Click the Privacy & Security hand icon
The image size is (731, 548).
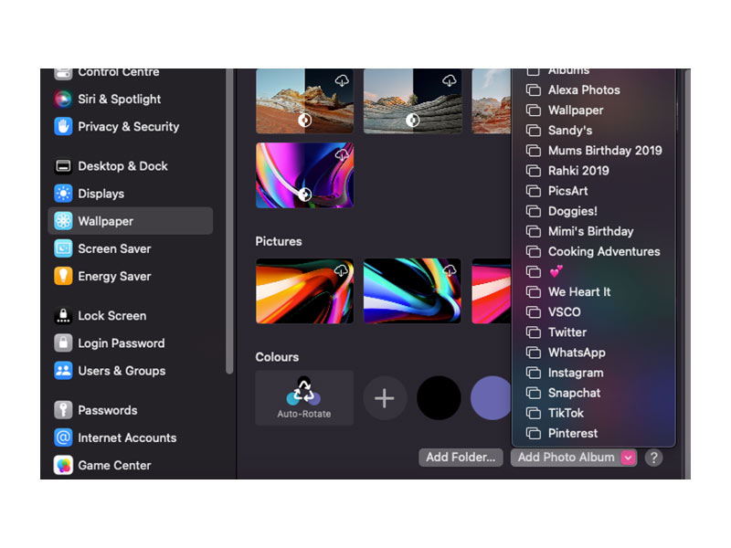click(x=63, y=126)
